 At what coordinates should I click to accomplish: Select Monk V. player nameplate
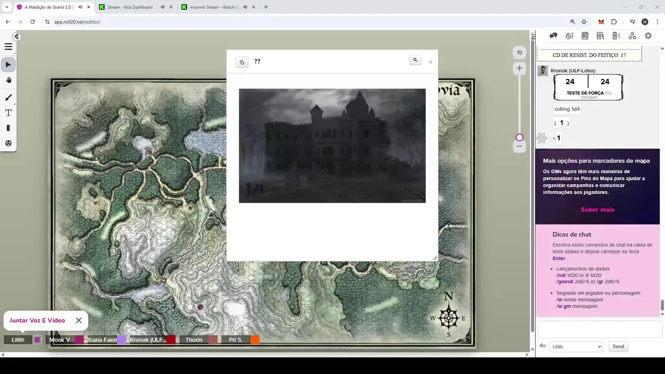tap(60, 340)
